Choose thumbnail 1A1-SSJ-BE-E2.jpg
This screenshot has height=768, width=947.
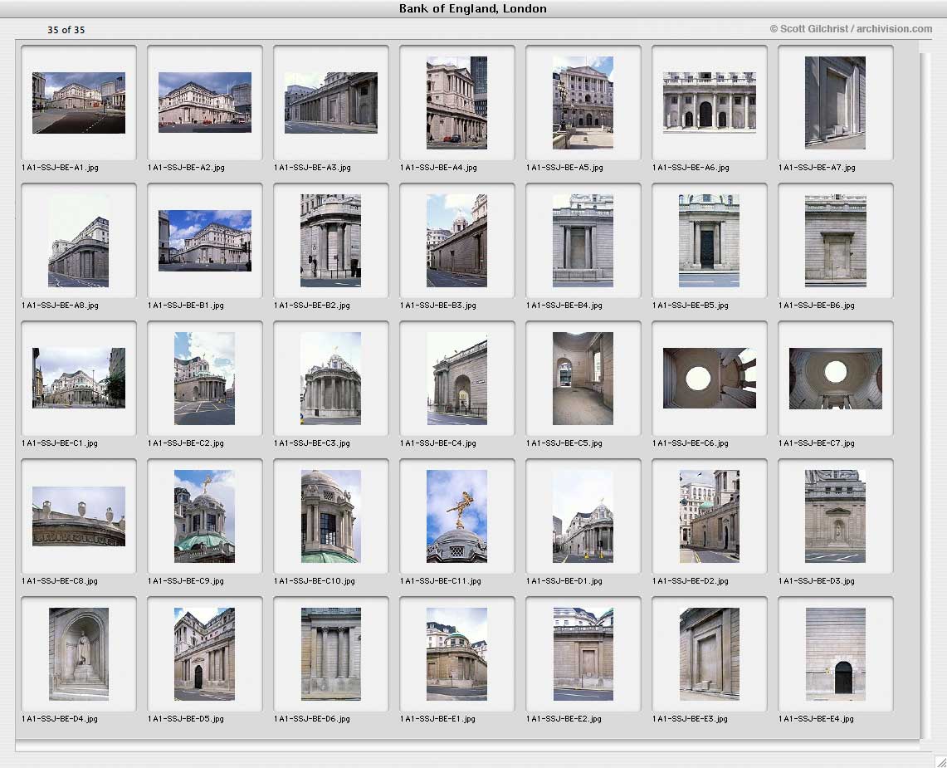pos(583,653)
